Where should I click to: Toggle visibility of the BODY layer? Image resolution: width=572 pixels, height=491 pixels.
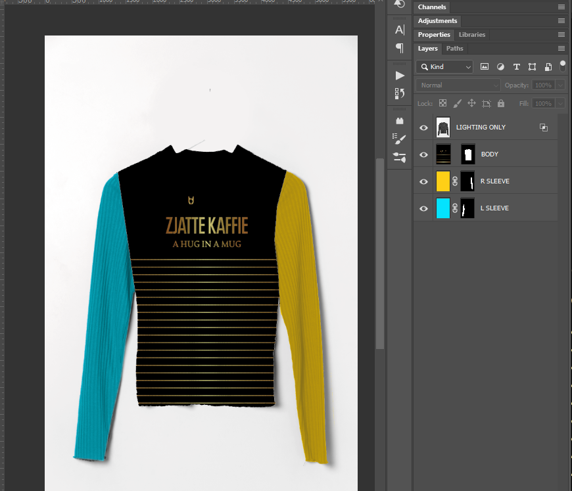pos(423,154)
